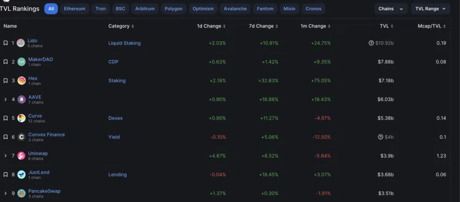Bookmark the Lido protocol row
The image size is (460, 202).
5,43
